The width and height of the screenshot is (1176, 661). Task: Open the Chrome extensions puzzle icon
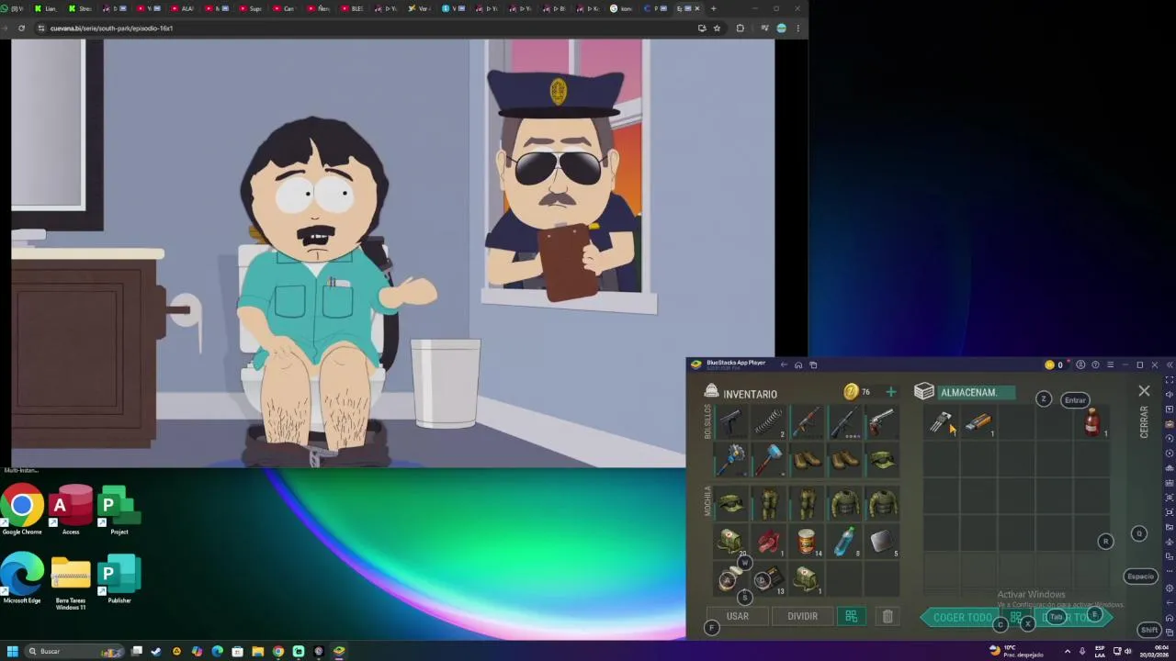coord(741,28)
